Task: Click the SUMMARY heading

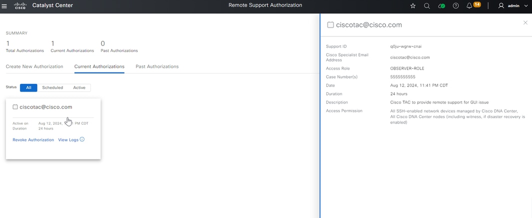Action: pyautogui.click(x=16, y=33)
